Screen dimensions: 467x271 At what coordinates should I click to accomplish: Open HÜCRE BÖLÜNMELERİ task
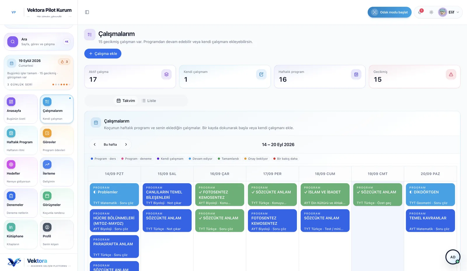pos(114,221)
